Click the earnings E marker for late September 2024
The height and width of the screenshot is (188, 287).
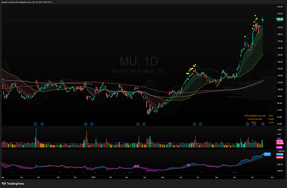(35, 124)
